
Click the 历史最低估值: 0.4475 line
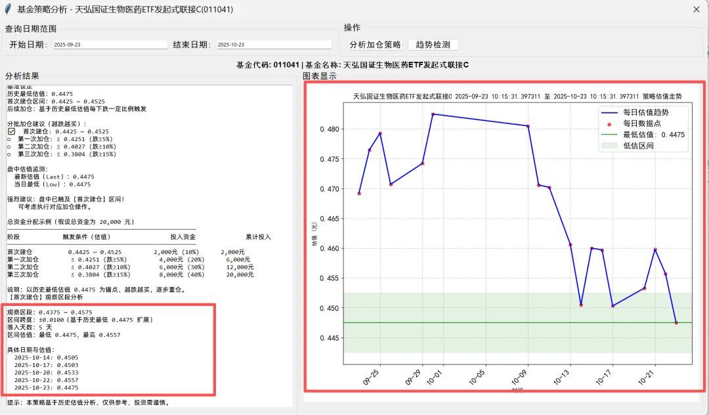(x=40, y=94)
